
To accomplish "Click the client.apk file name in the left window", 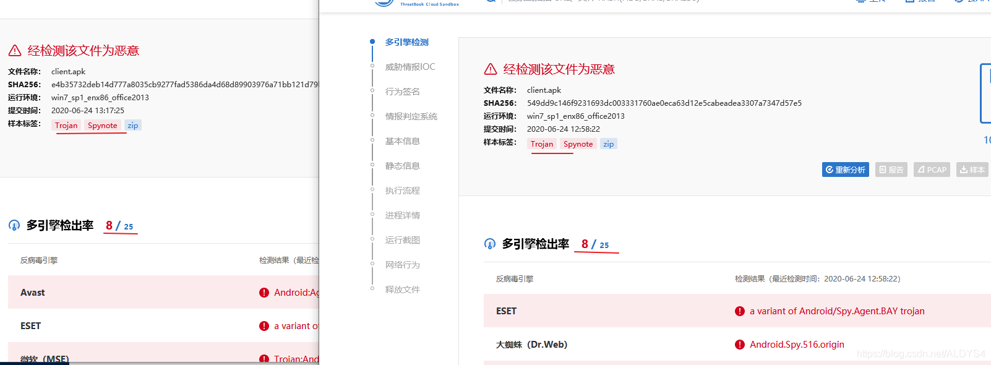I will pyautogui.click(x=69, y=72).
